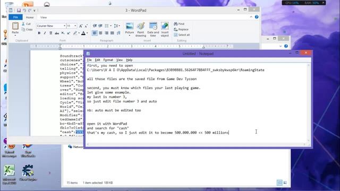Viewport: 340px width, 191px height.
Task: Save the document from quick access toolbar
Action: pyautogui.click(x=19, y=11)
